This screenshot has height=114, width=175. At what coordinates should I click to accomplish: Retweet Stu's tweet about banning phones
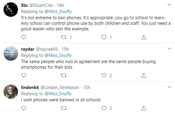64,37
